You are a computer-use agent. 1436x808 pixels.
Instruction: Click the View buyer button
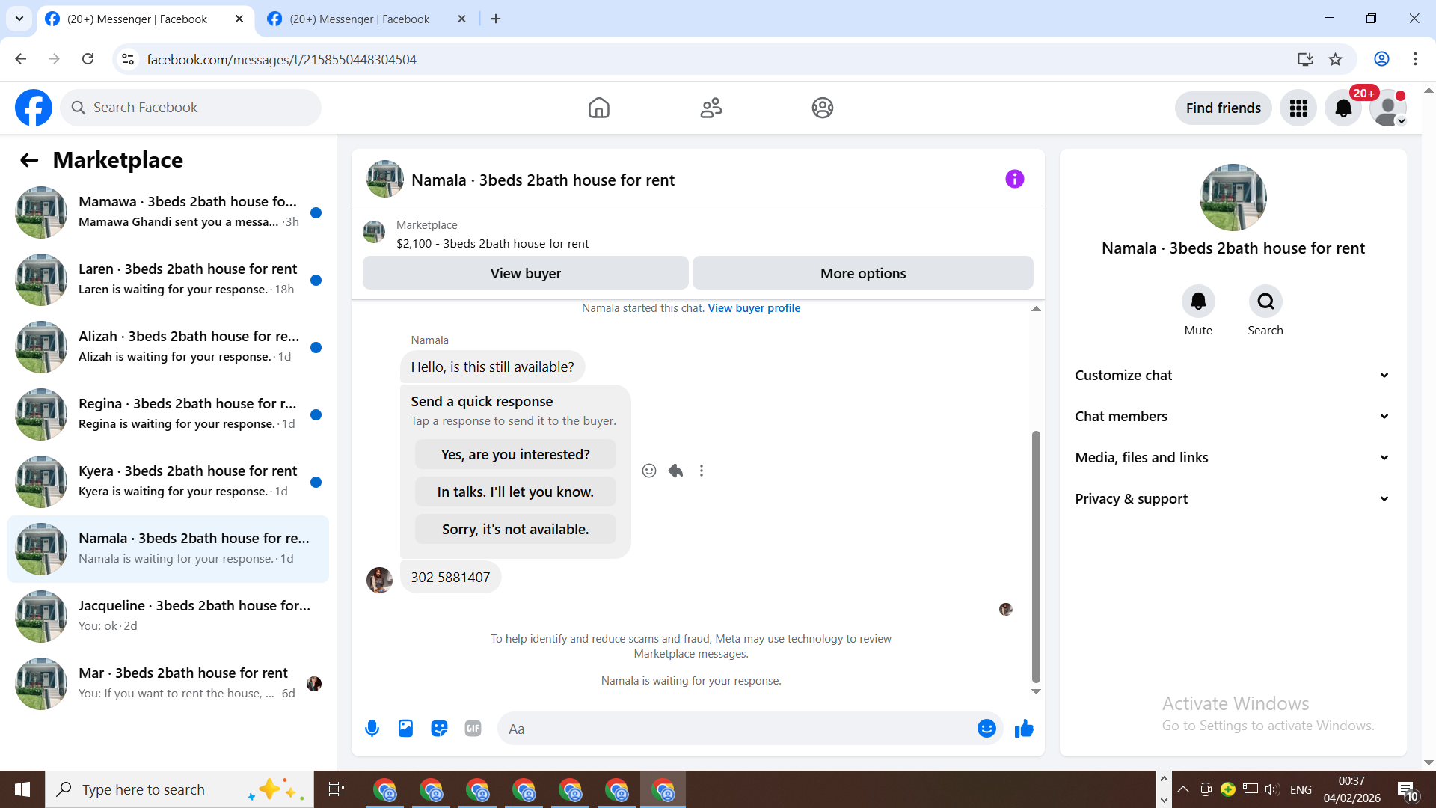point(525,273)
